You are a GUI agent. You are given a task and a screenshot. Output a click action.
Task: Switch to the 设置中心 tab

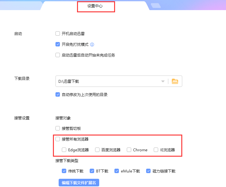click(x=95, y=6)
